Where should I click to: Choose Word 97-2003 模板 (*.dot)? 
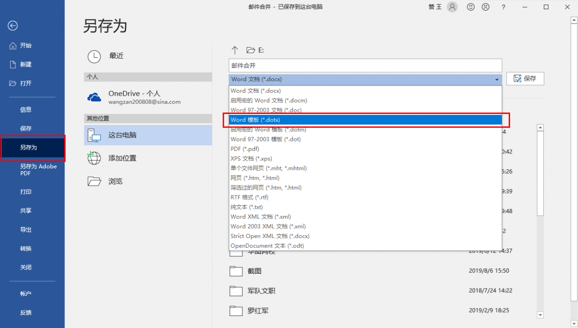click(x=366, y=139)
